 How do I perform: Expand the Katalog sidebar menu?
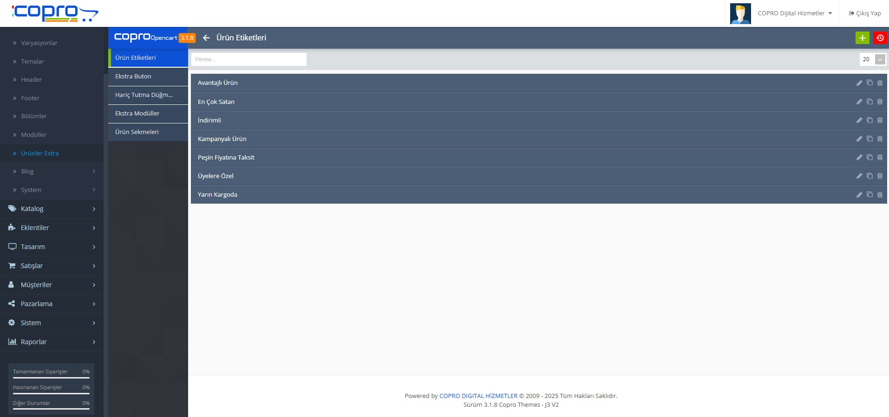pos(51,209)
